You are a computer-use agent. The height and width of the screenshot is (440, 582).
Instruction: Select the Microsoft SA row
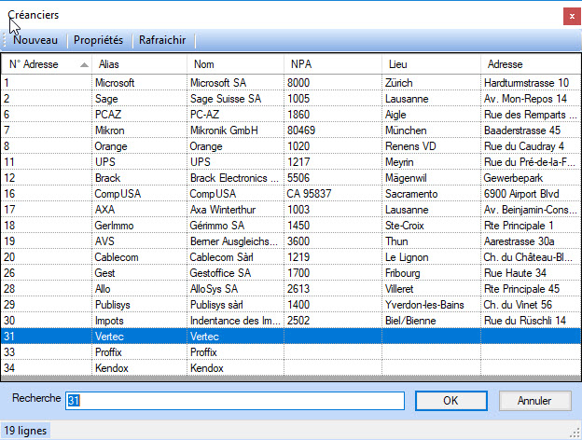(x=291, y=83)
